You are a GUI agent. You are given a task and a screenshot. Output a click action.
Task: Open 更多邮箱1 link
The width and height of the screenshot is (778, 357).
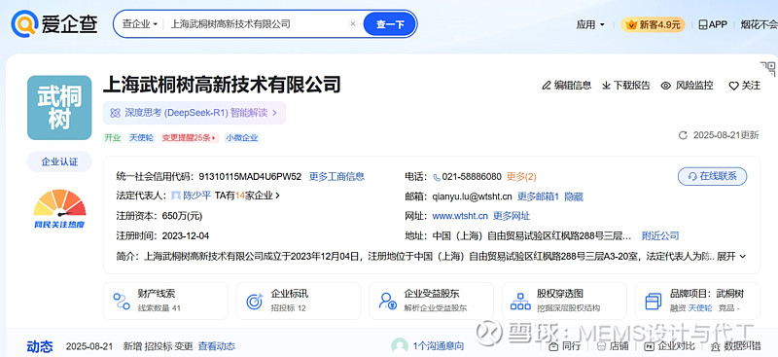[539, 196]
